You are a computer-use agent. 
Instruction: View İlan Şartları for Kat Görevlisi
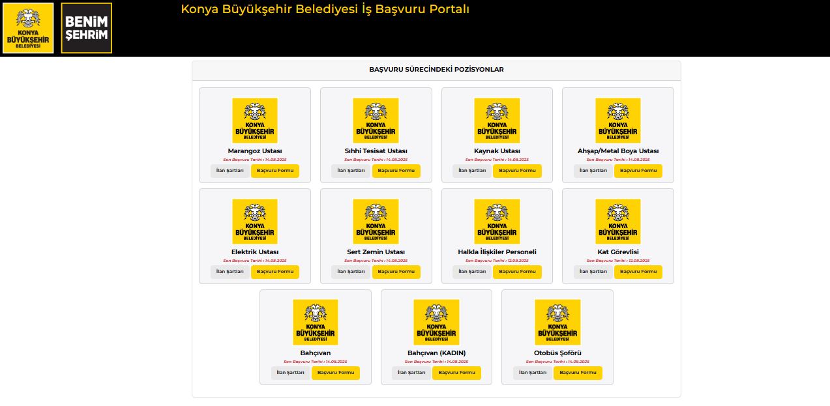click(x=593, y=272)
